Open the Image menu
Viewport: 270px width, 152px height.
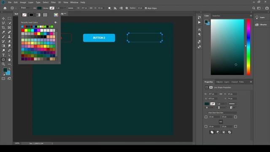point(23,3)
